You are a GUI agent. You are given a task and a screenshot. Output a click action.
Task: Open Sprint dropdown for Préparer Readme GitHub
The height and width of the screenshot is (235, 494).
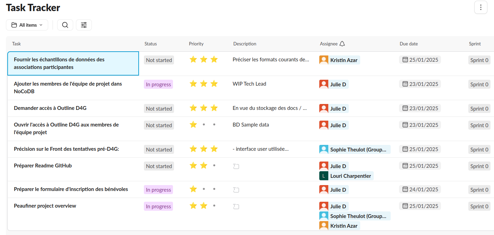coord(479,166)
